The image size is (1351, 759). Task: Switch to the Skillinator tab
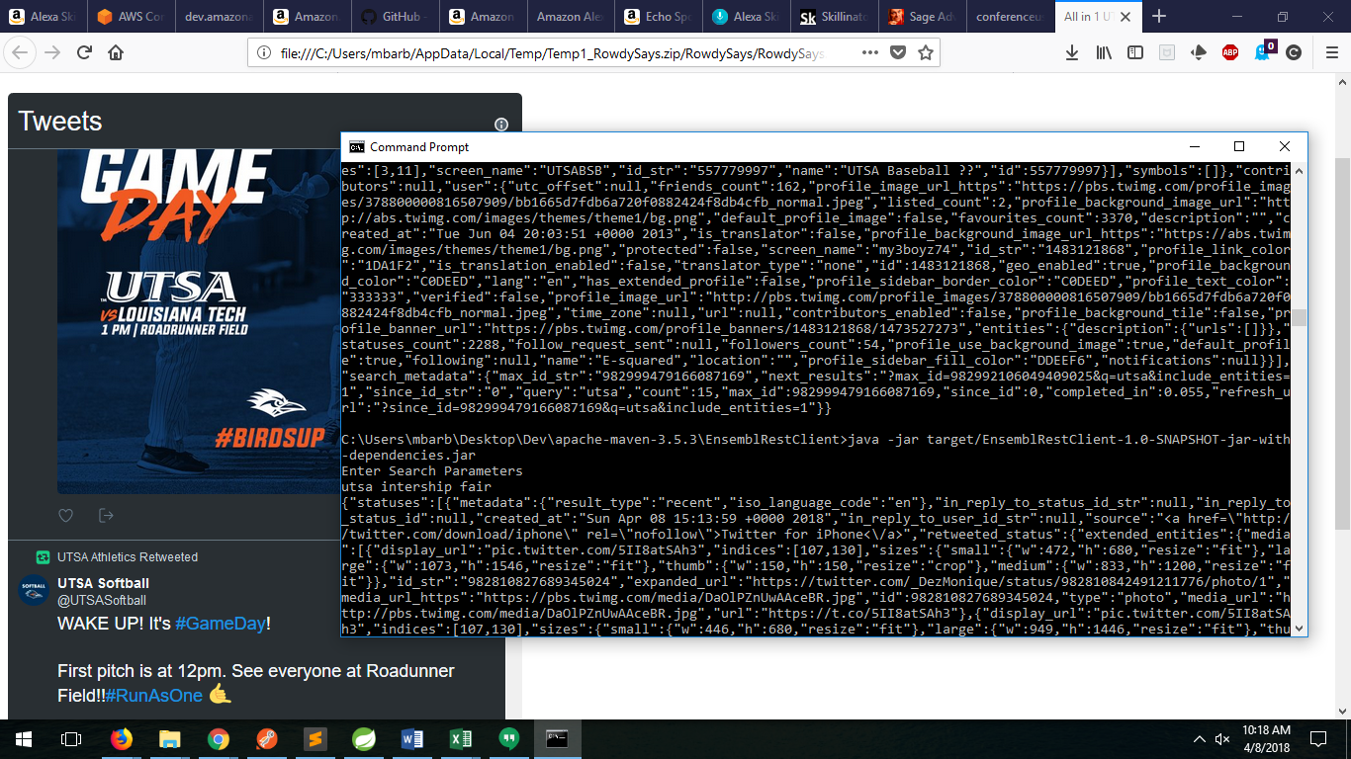pyautogui.click(x=834, y=17)
